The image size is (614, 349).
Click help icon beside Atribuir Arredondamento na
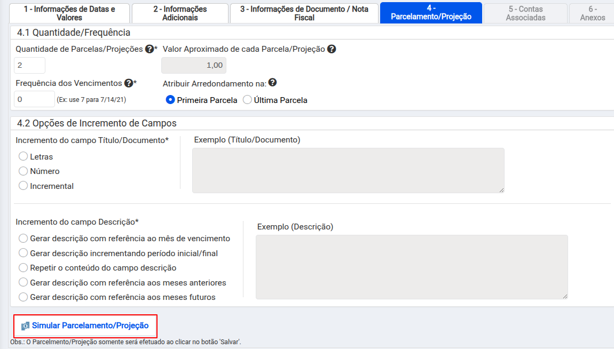273,83
